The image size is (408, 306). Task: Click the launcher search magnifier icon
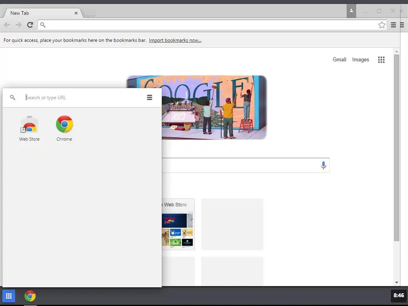tap(12, 98)
